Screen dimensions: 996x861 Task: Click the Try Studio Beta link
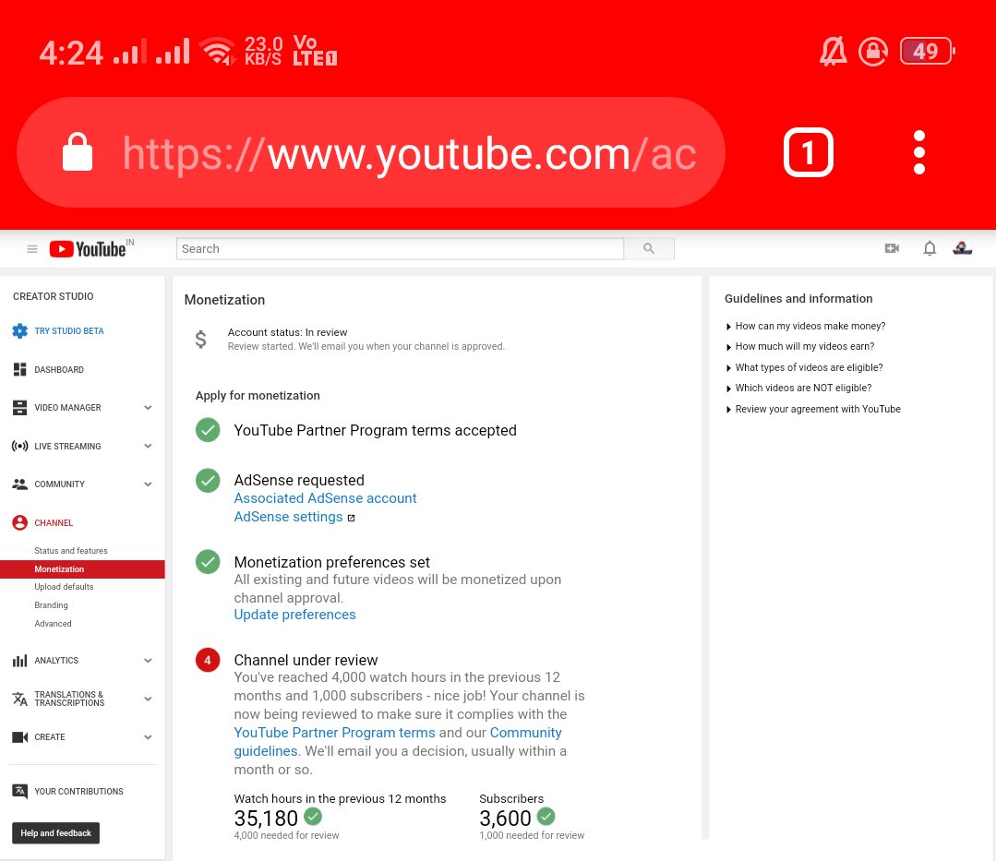[x=68, y=330]
